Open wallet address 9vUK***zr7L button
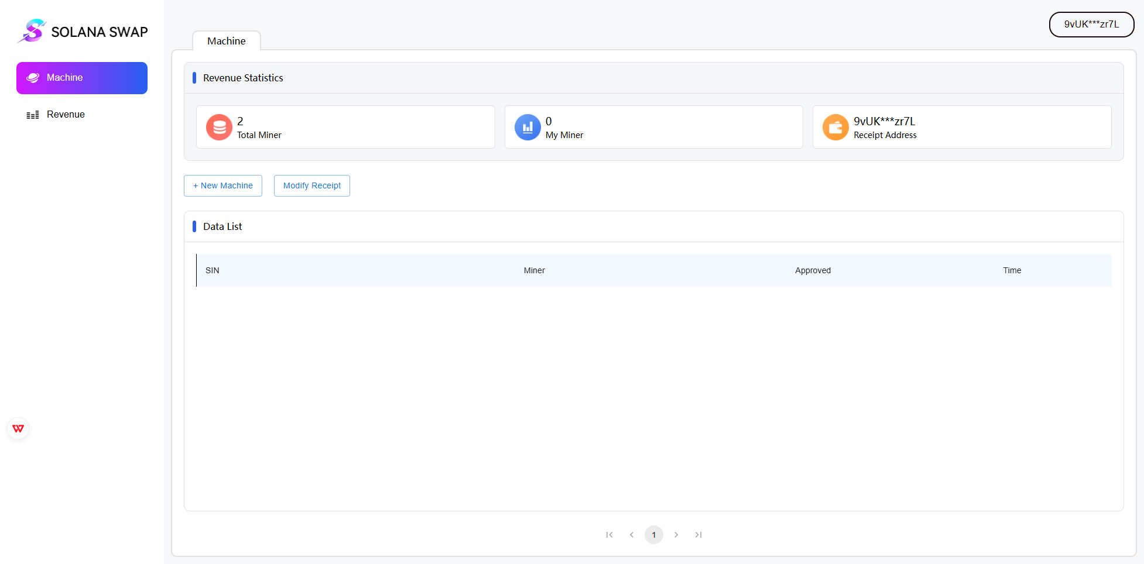Viewport: 1144px width, 564px height. point(1091,25)
